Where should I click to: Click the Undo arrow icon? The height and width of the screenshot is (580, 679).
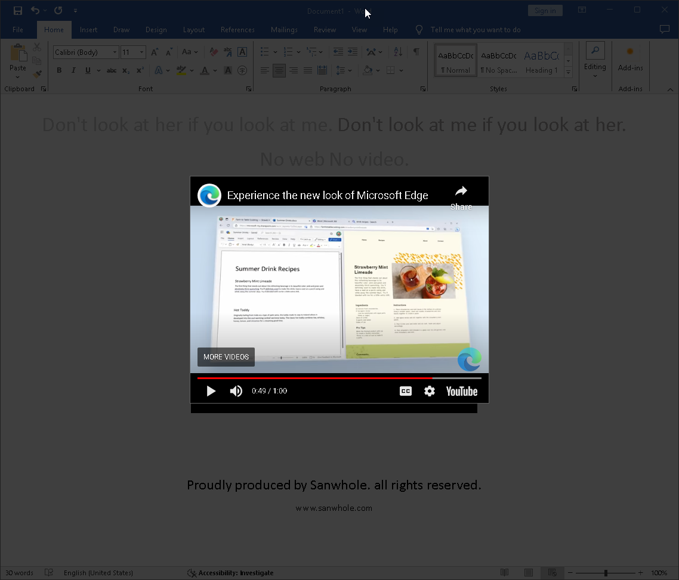35,10
